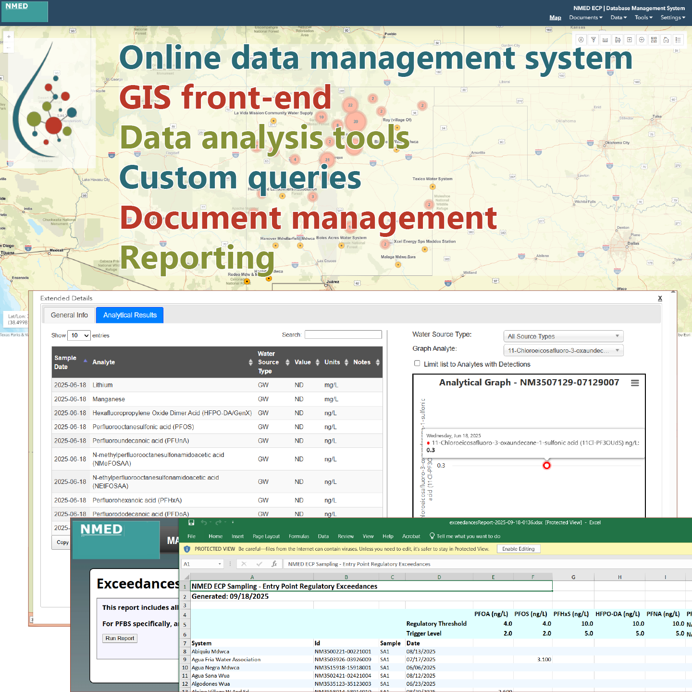Open the Analytical Graph hamburger menu
This screenshot has width=692, height=692.
coord(635,383)
